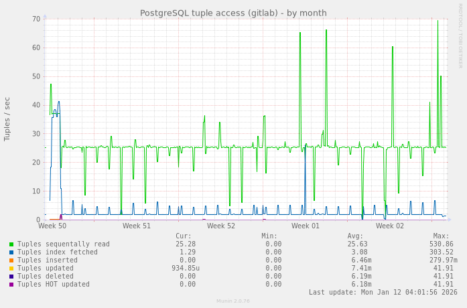Click the average value 7.41m

coord(362,268)
